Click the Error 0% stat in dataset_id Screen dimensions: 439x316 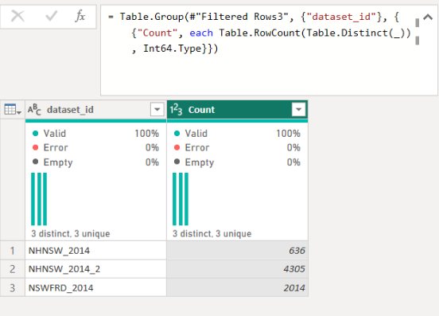click(95, 147)
